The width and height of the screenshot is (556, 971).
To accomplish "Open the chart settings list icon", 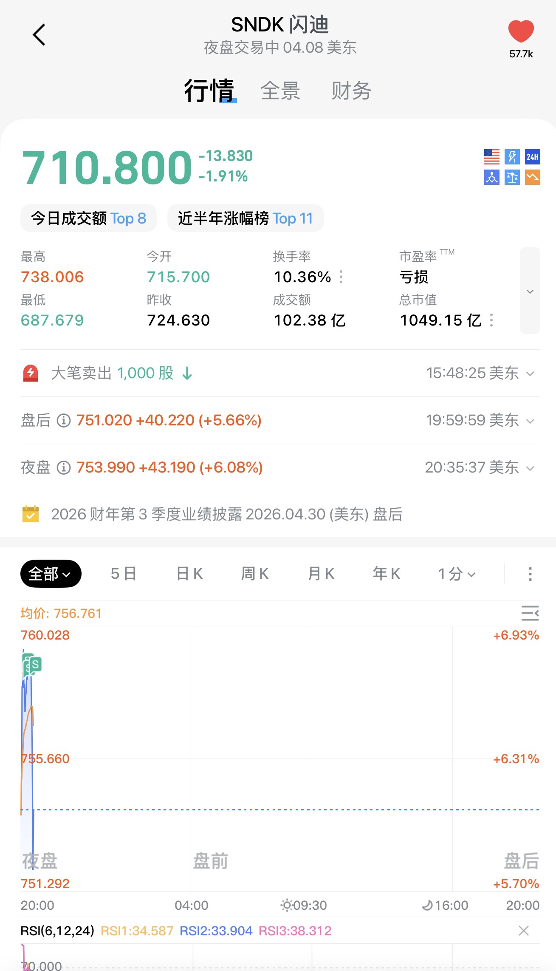I will (x=530, y=613).
